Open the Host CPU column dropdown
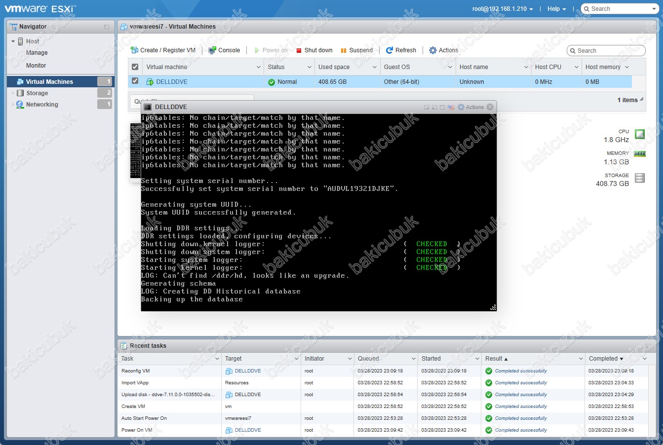The width and height of the screenshot is (663, 445). click(x=577, y=67)
